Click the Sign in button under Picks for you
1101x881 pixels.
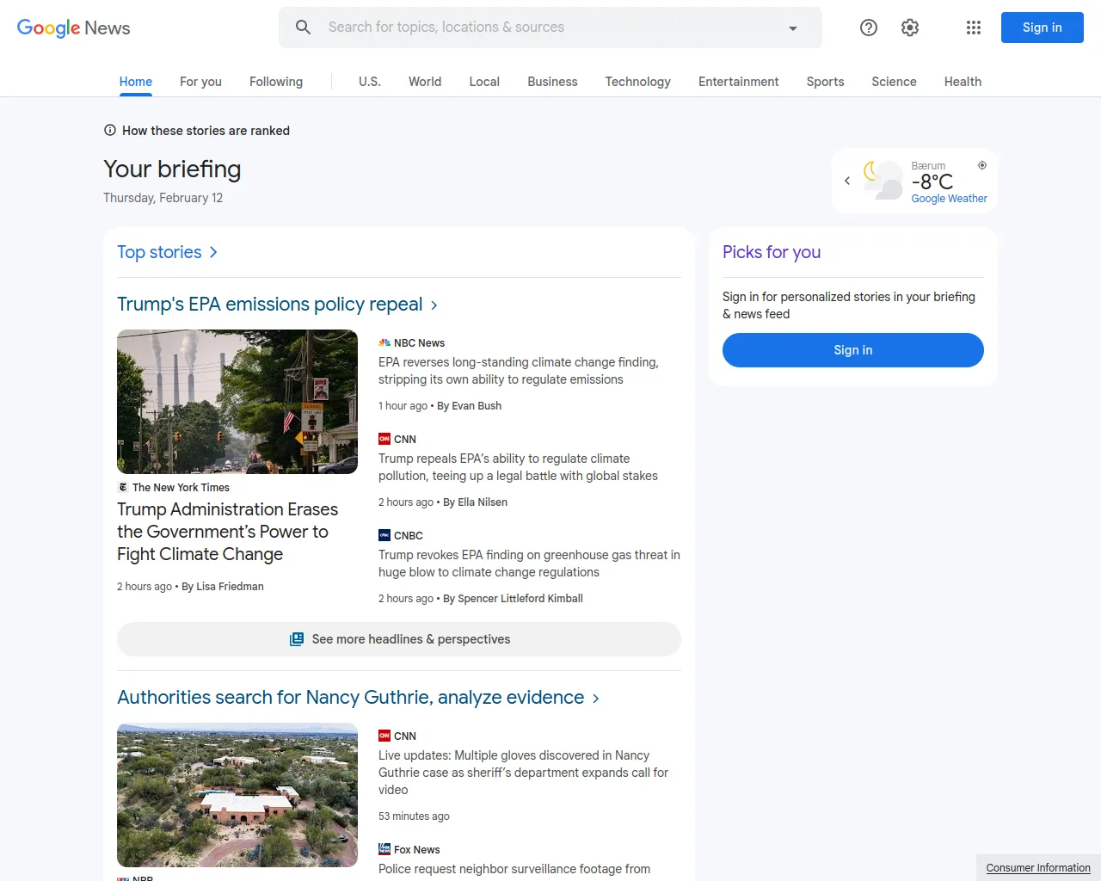pyautogui.click(x=852, y=350)
